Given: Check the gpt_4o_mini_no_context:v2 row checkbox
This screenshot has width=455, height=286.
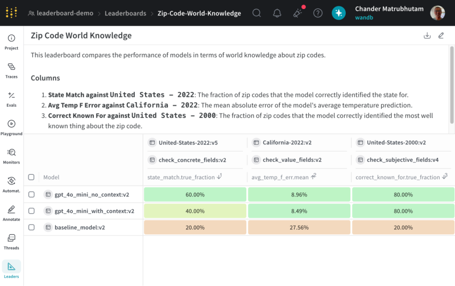Looking at the screenshot, I should pos(31,195).
